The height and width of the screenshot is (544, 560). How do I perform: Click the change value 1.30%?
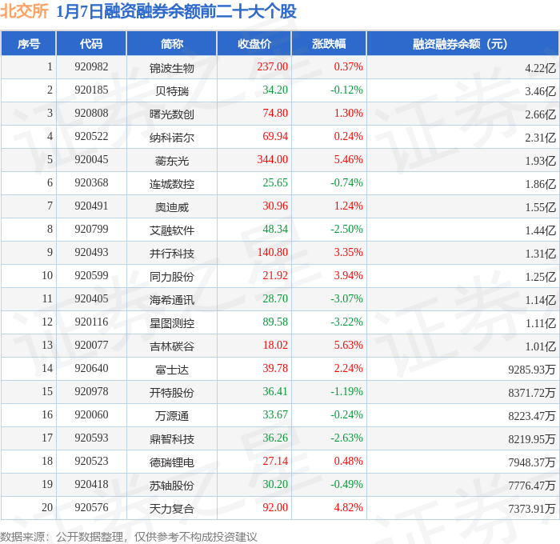349,114
